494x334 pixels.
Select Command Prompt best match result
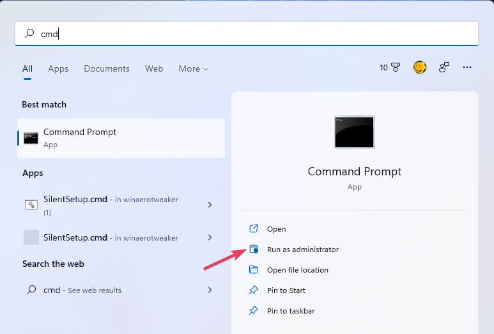click(121, 138)
